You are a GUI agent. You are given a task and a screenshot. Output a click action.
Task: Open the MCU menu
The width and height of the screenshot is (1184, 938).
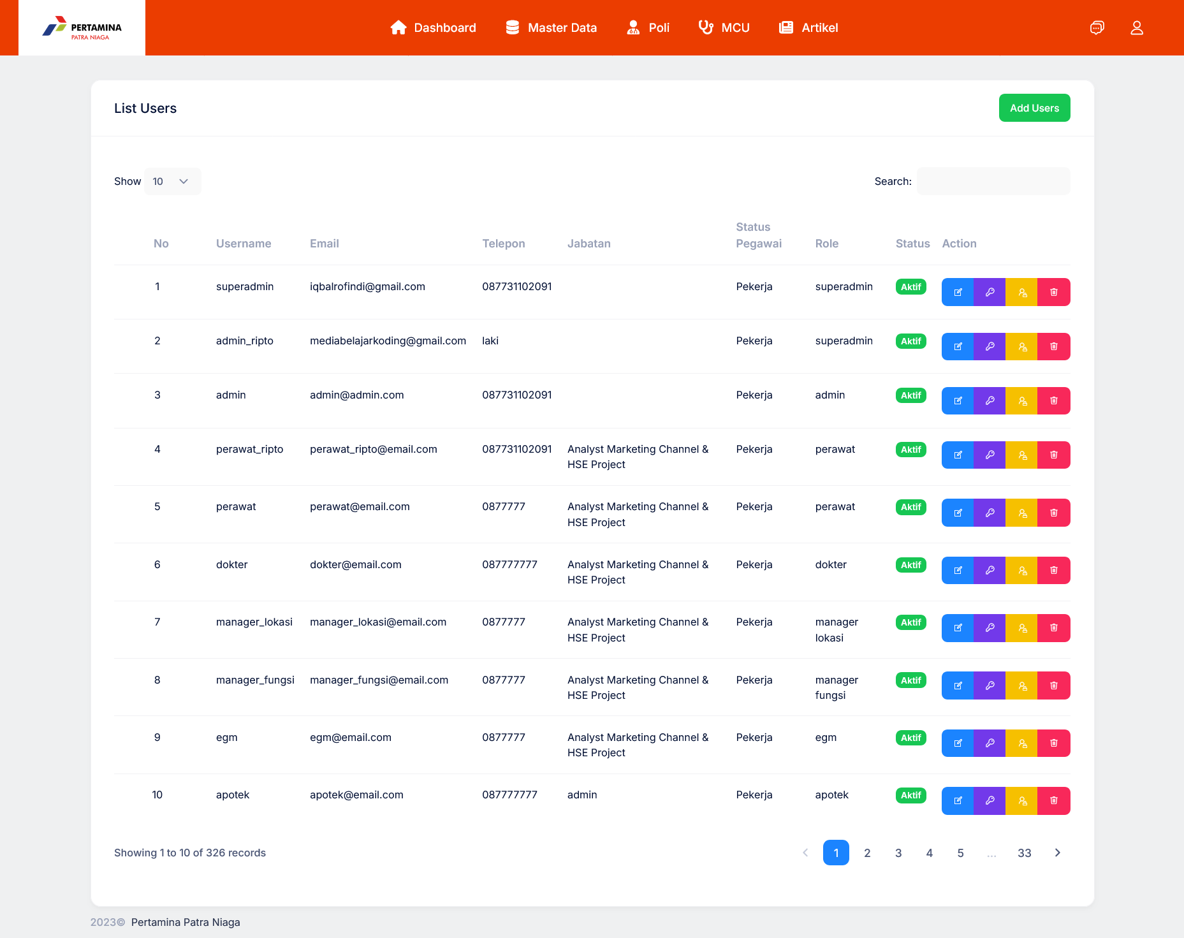[724, 27]
